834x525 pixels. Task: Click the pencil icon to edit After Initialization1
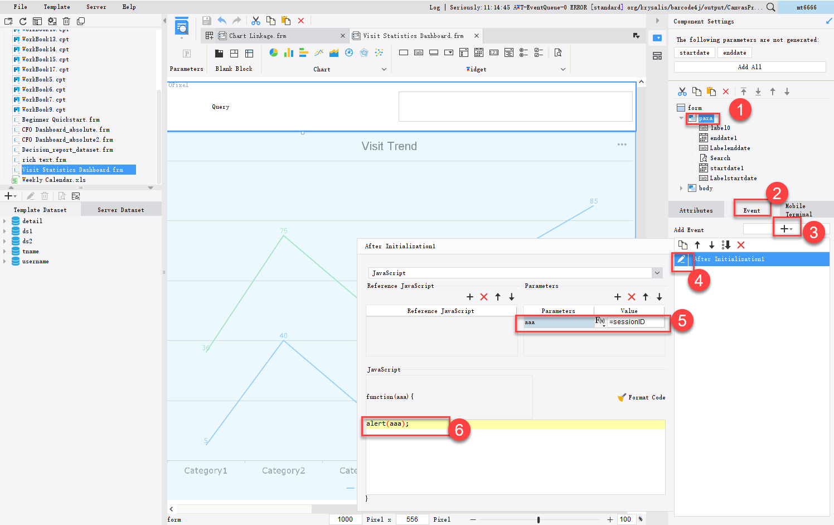pos(682,259)
